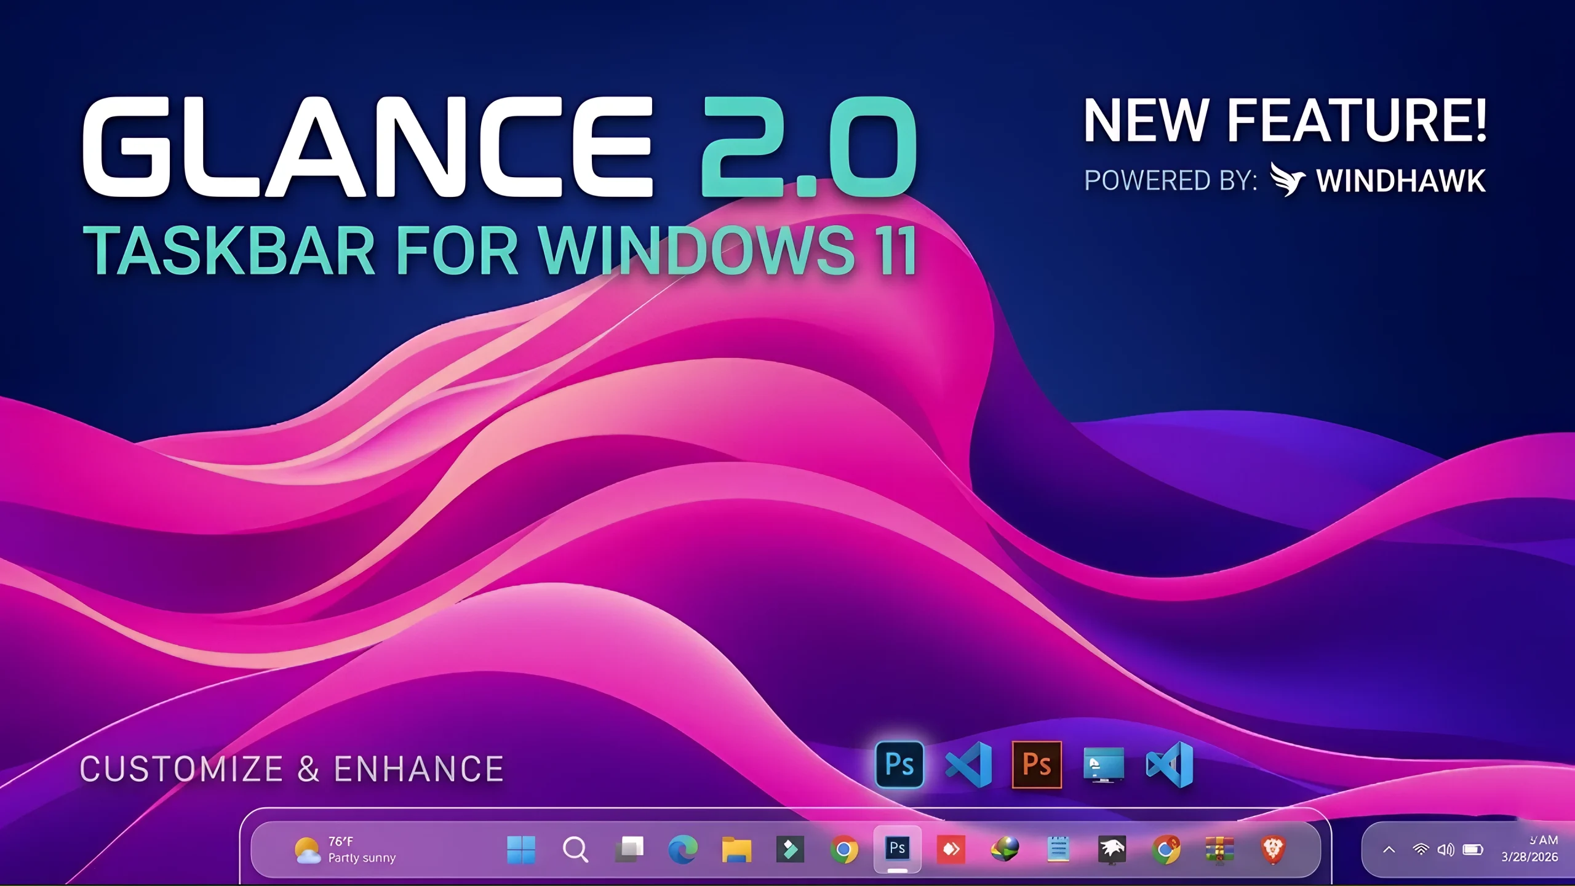Open volume speaker tray icon
The width and height of the screenshot is (1575, 886).
[x=1446, y=850]
